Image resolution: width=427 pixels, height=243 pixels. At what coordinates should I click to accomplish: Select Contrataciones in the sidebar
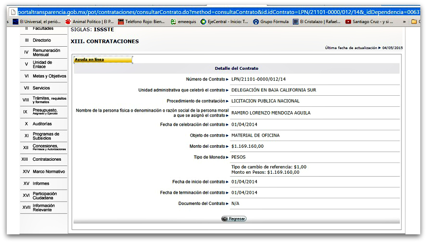[x=47, y=159]
